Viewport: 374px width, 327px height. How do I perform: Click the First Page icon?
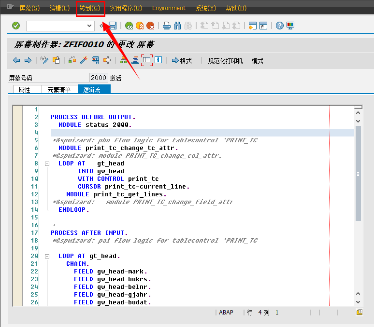[204, 26]
